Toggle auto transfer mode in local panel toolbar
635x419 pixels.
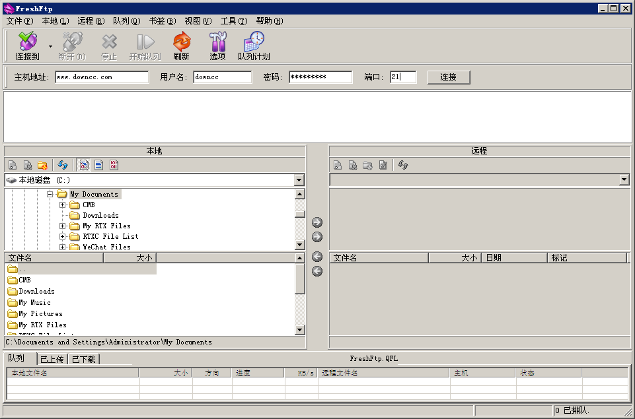[84, 165]
